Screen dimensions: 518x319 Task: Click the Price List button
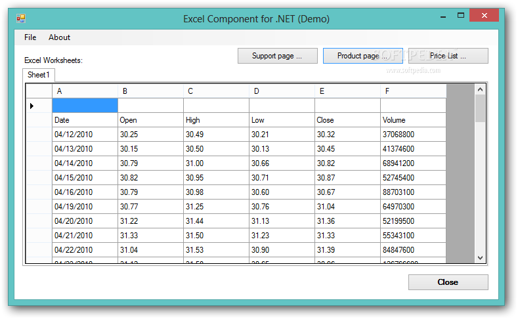tap(448, 56)
